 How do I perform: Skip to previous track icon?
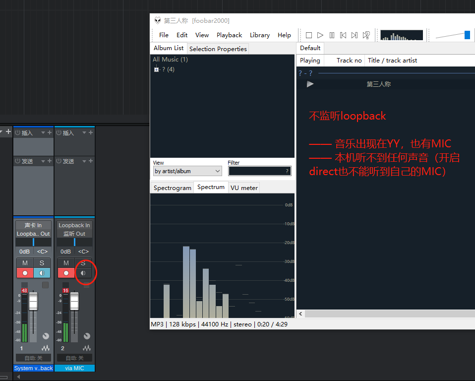[x=343, y=35]
